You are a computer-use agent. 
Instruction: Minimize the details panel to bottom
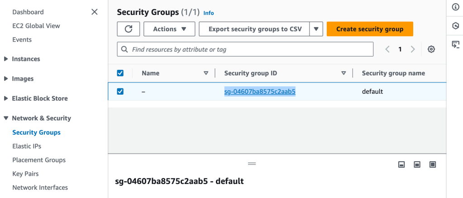(x=401, y=164)
